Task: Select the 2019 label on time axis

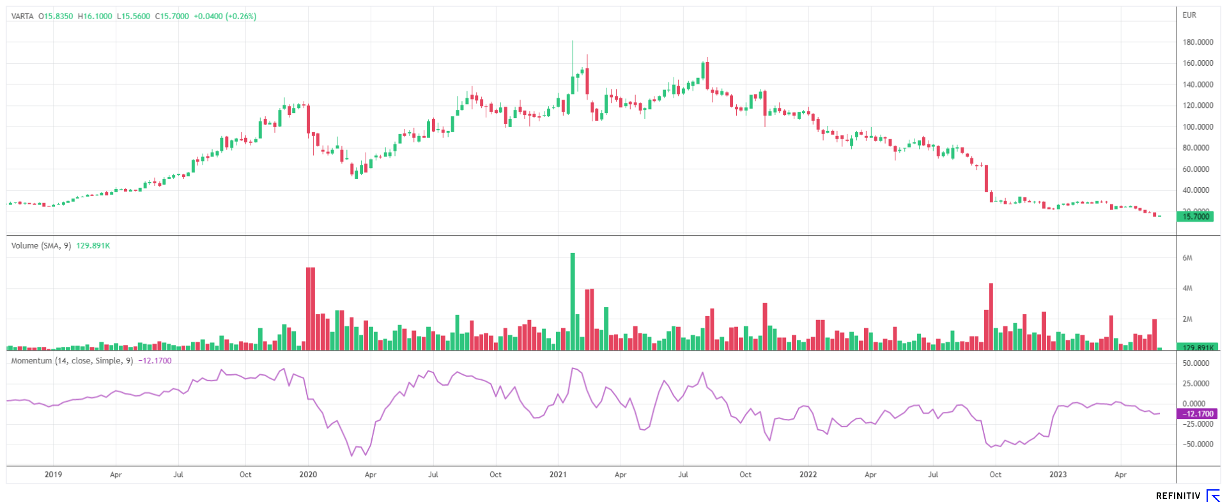Action: tap(53, 475)
